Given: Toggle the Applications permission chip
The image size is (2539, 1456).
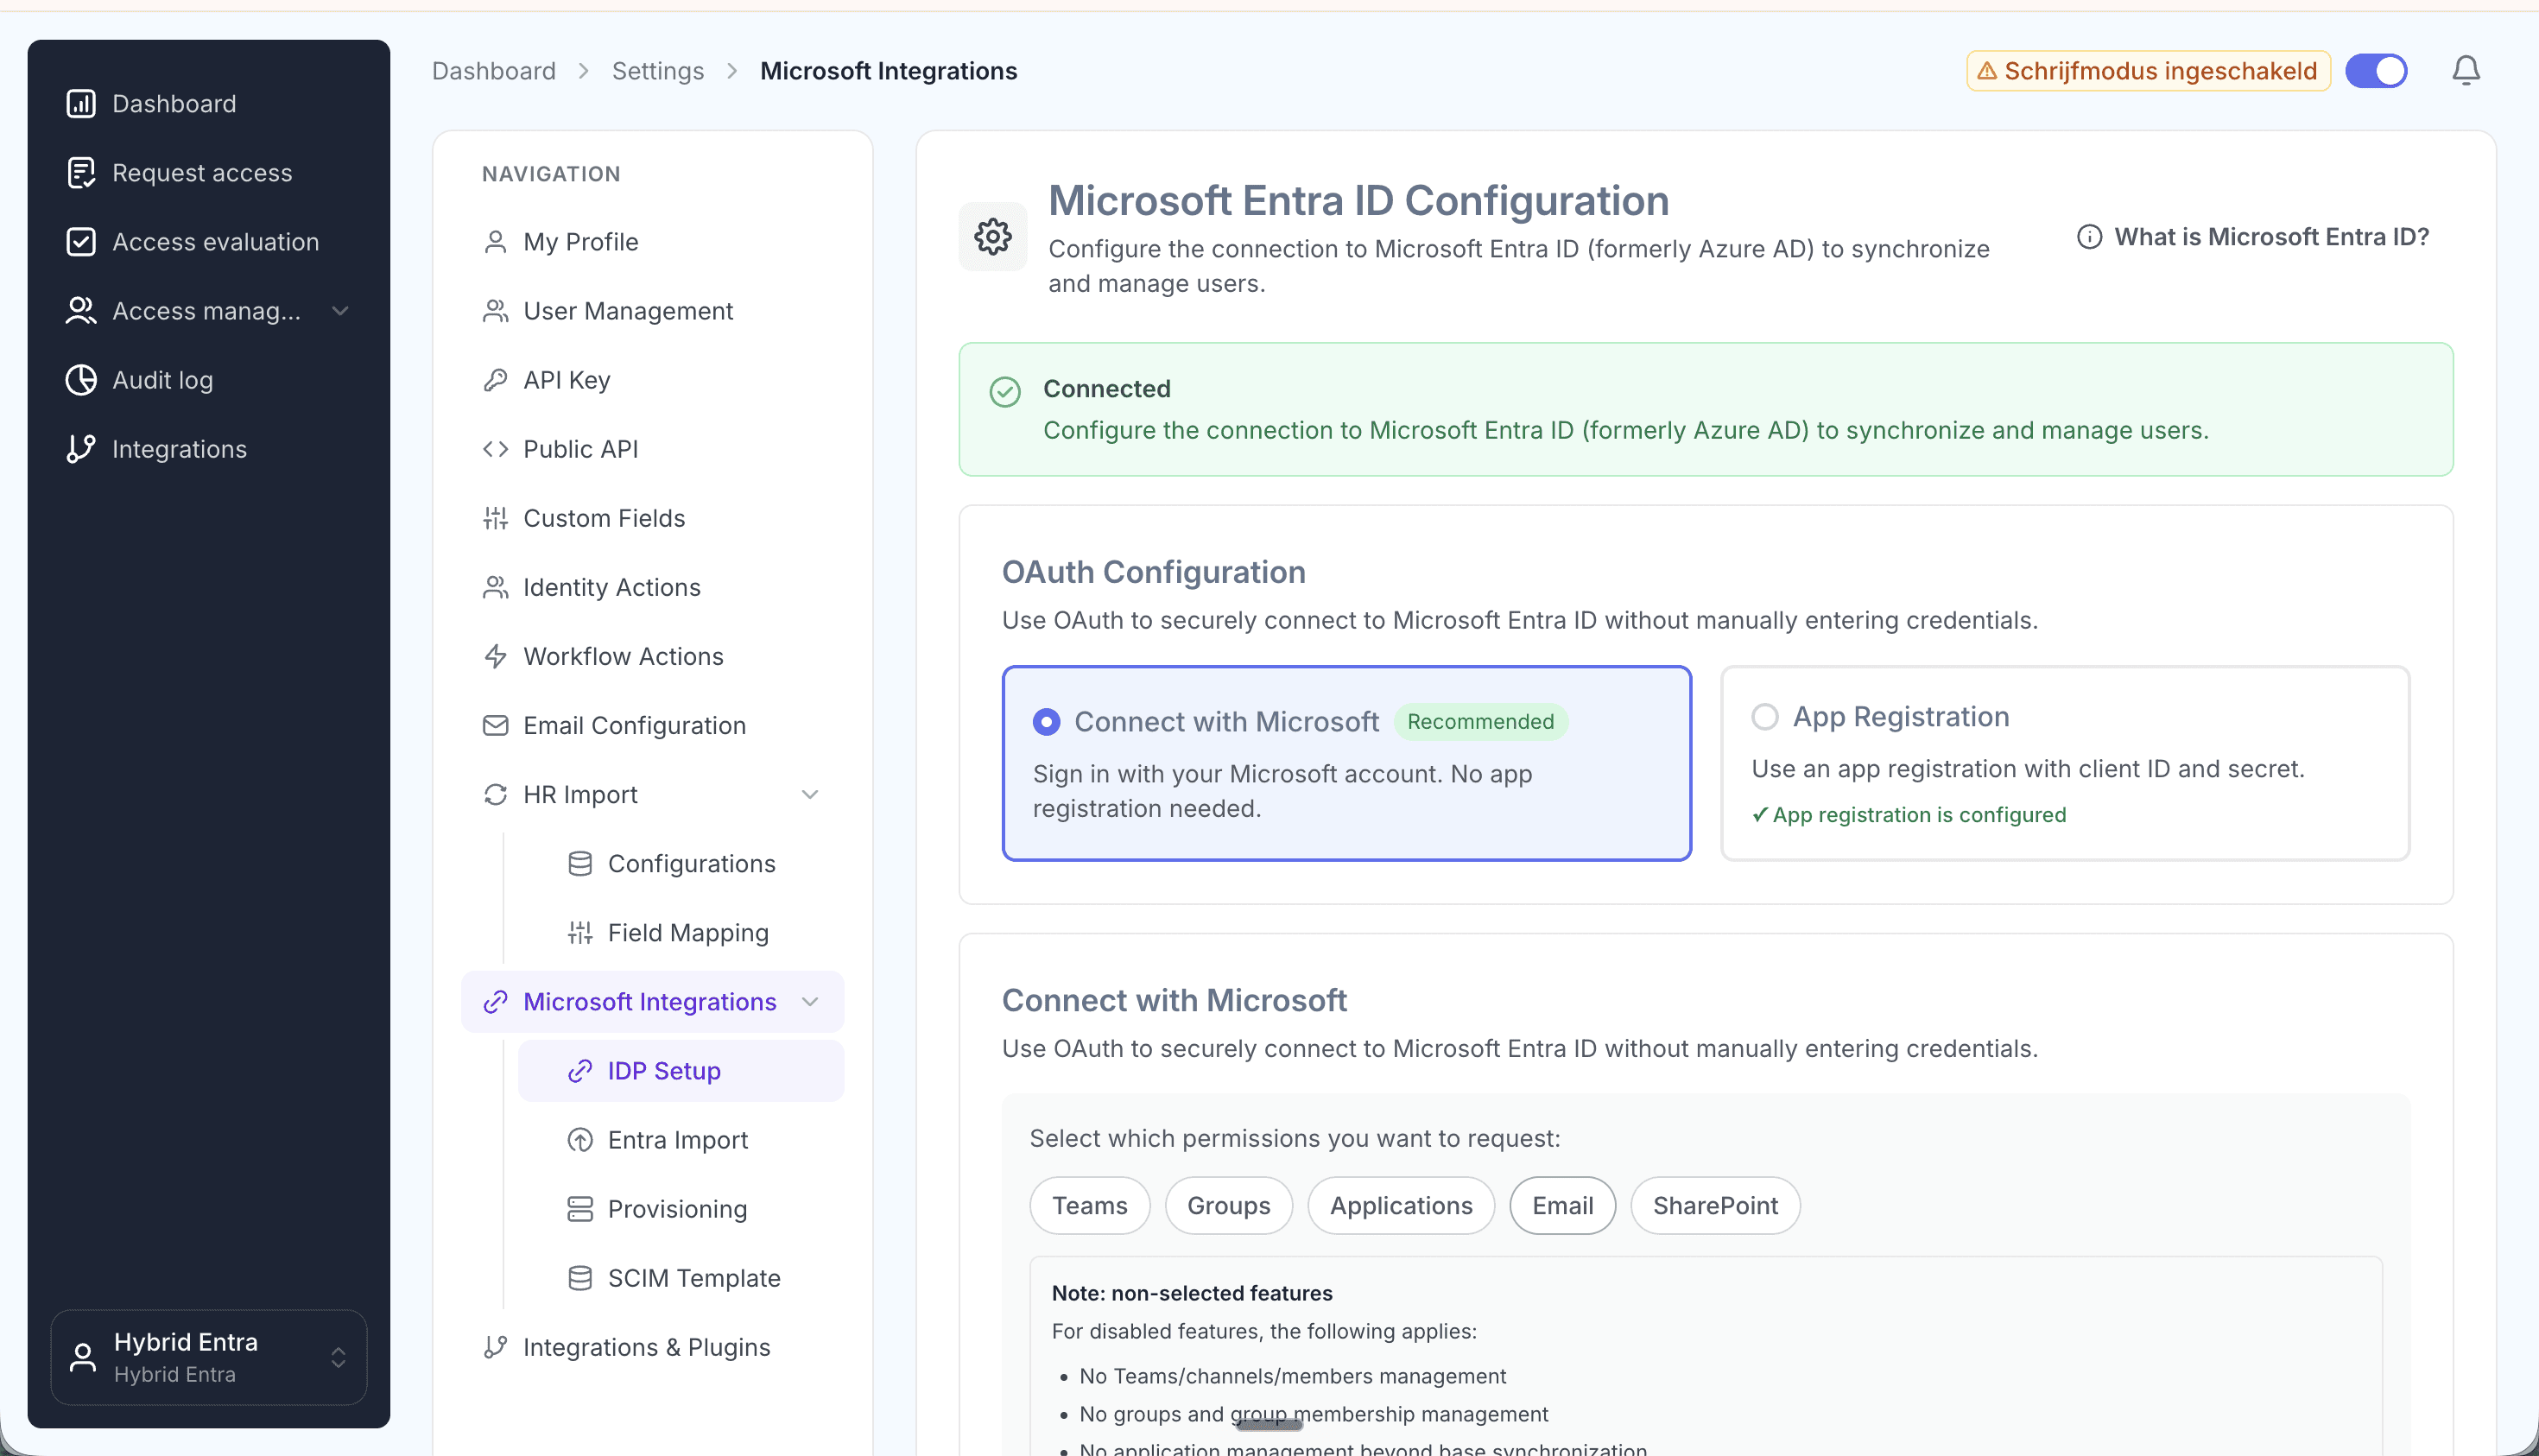Looking at the screenshot, I should coord(1400,1205).
